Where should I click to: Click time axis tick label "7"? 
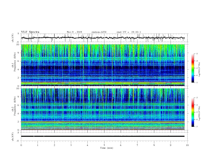pos(137,145)
